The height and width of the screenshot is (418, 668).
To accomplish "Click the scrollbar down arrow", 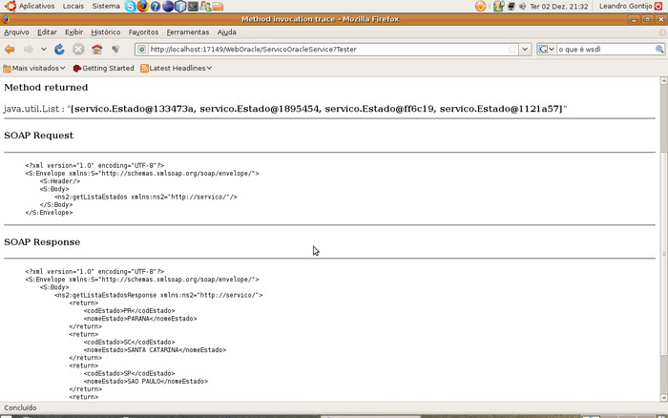I will coord(664,398).
